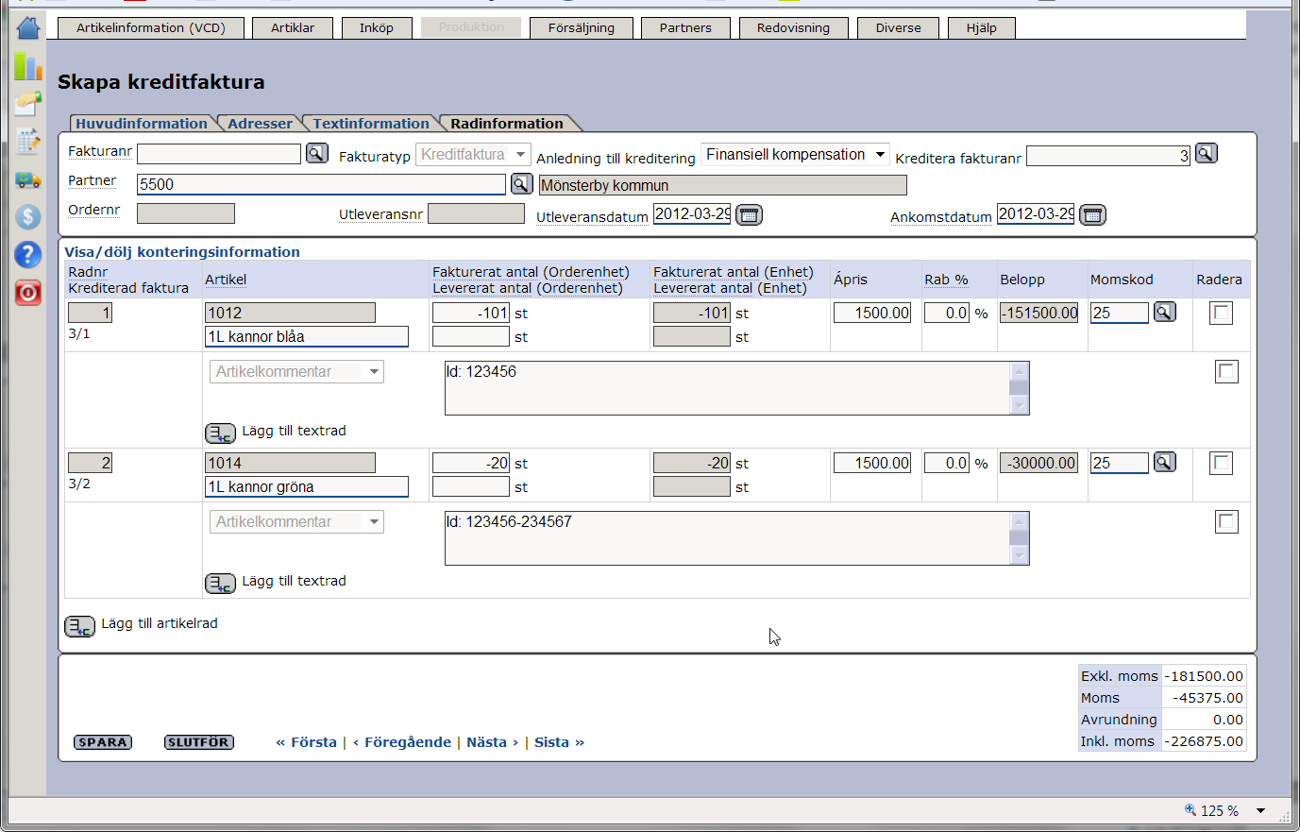Select the Radinformation tab

coord(507,123)
